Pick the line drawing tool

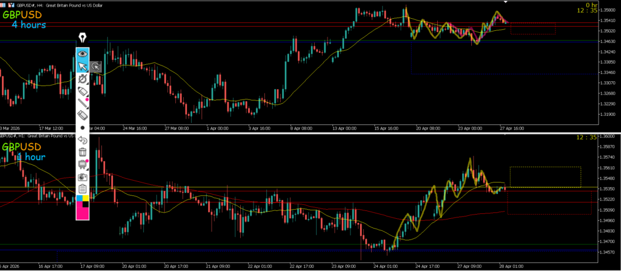point(82,103)
